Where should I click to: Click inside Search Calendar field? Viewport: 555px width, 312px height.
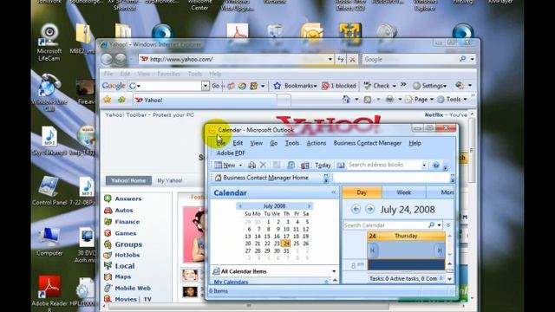click(x=385, y=225)
